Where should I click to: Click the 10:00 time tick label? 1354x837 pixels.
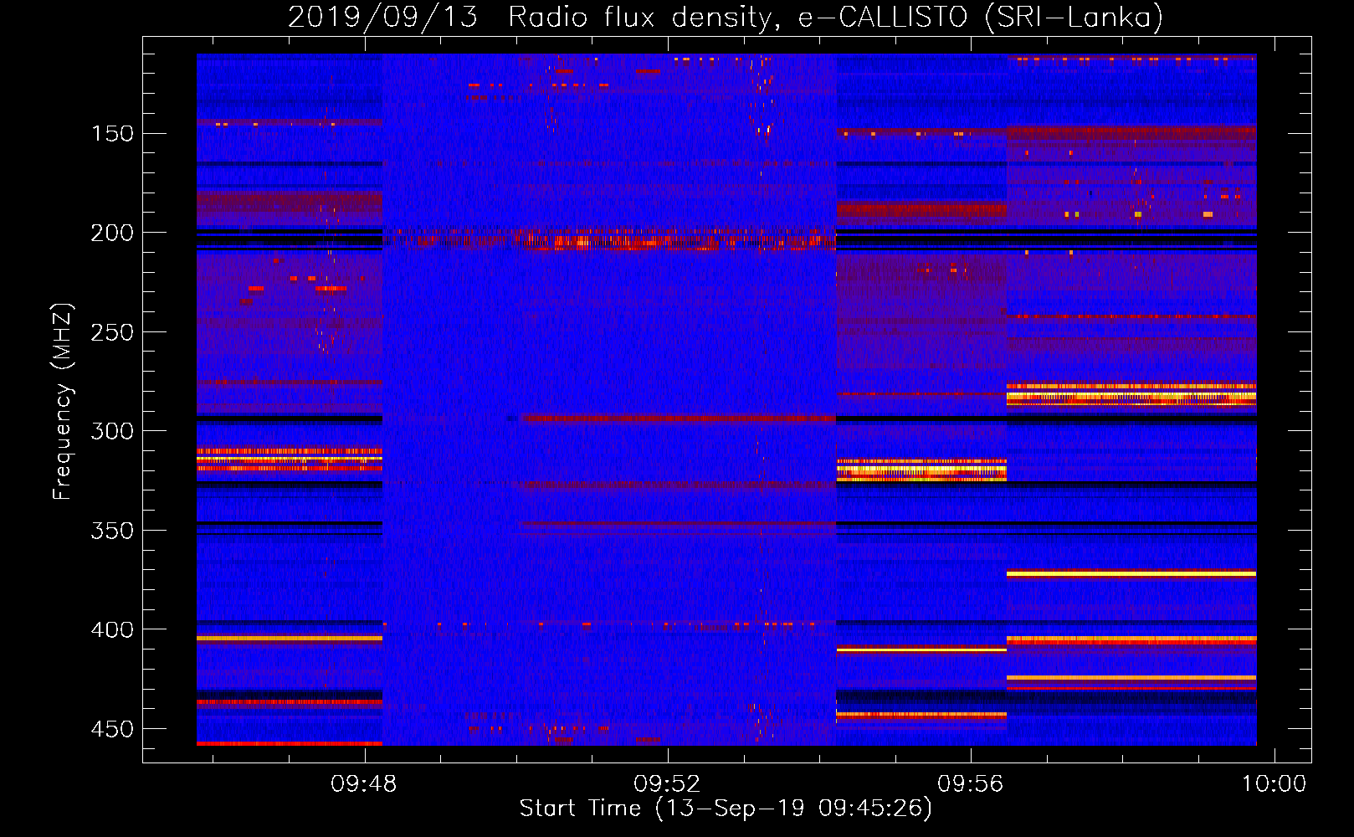1274,784
